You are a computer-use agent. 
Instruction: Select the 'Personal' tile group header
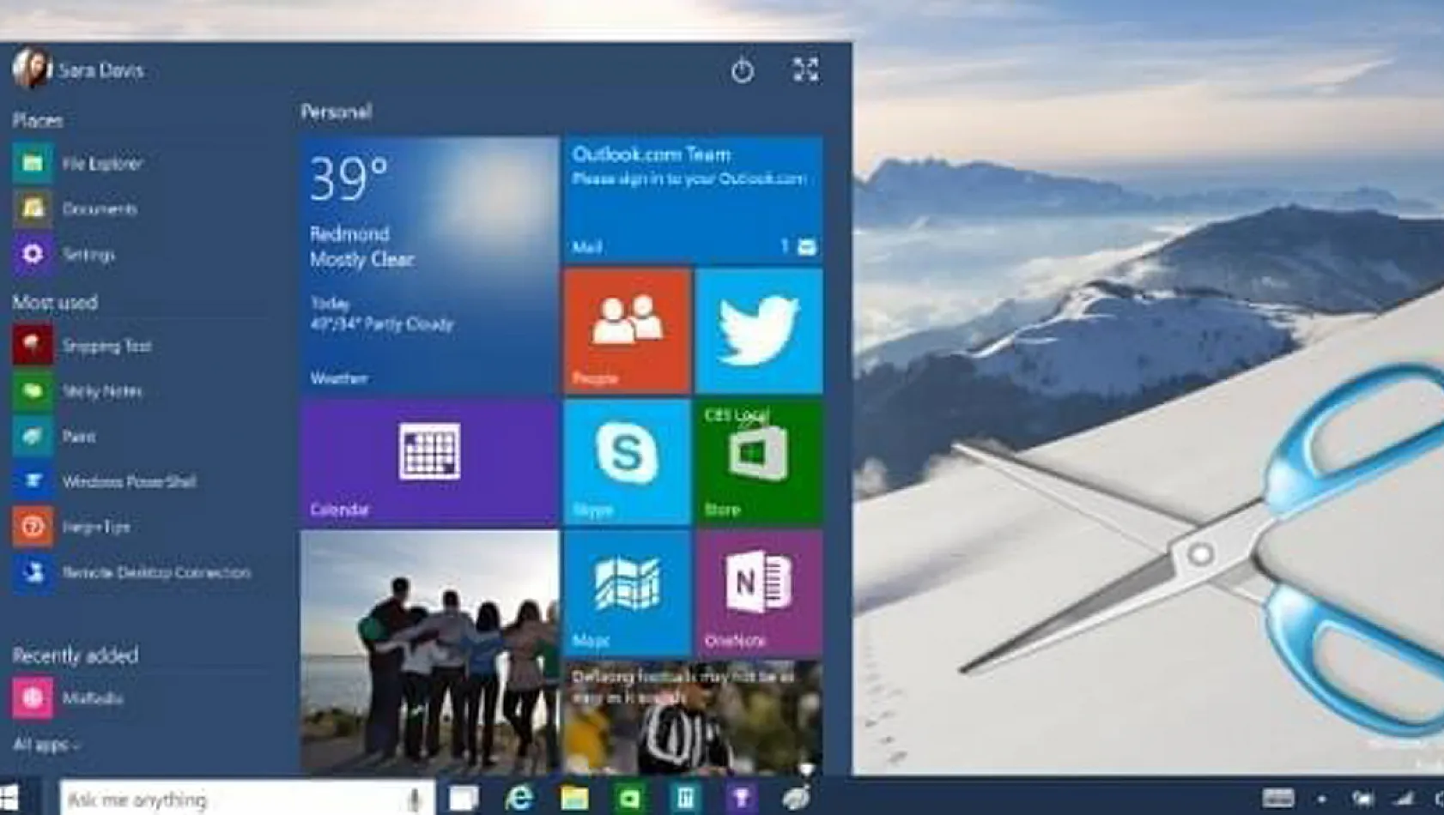pyautogui.click(x=337, y=112)
